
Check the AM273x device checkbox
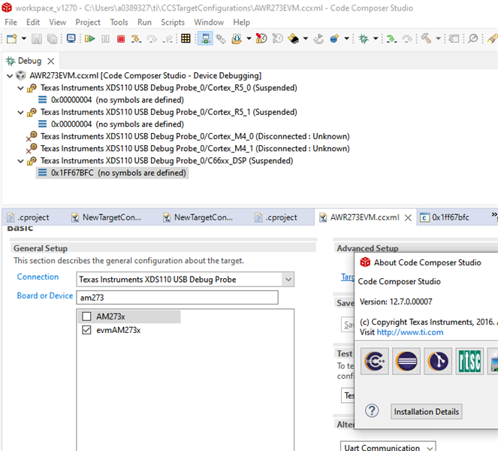(86, 316)
